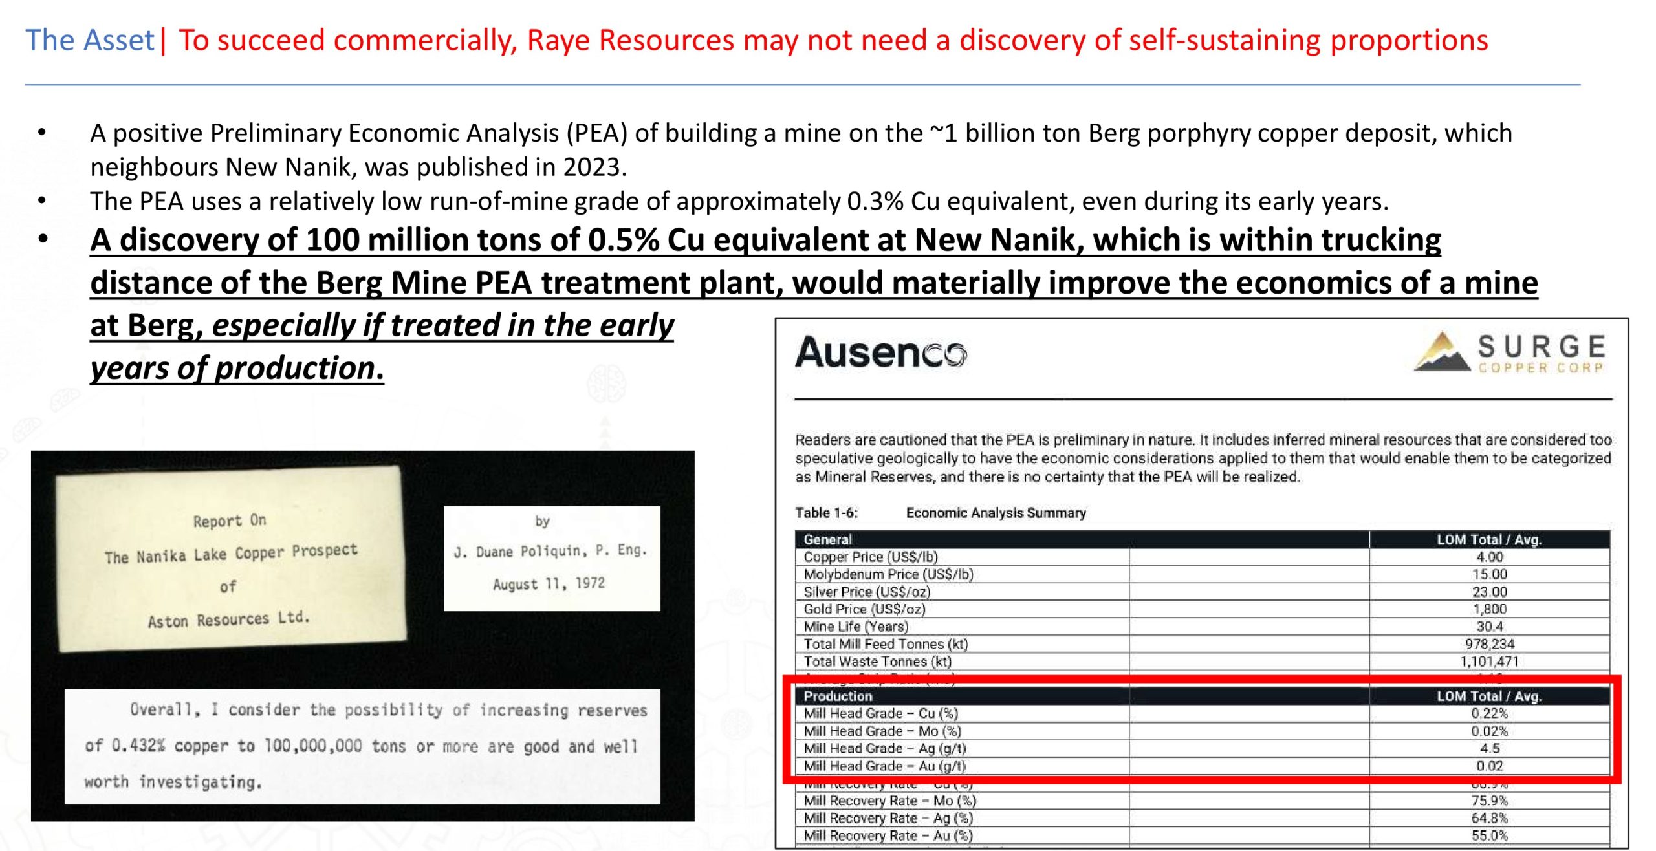Click 'The Asset' title text

(x=90, y=40)
